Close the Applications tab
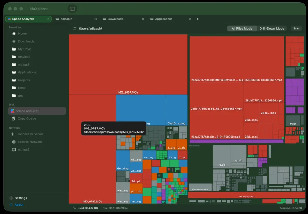The image size is (308, 214). pos(190,19)
